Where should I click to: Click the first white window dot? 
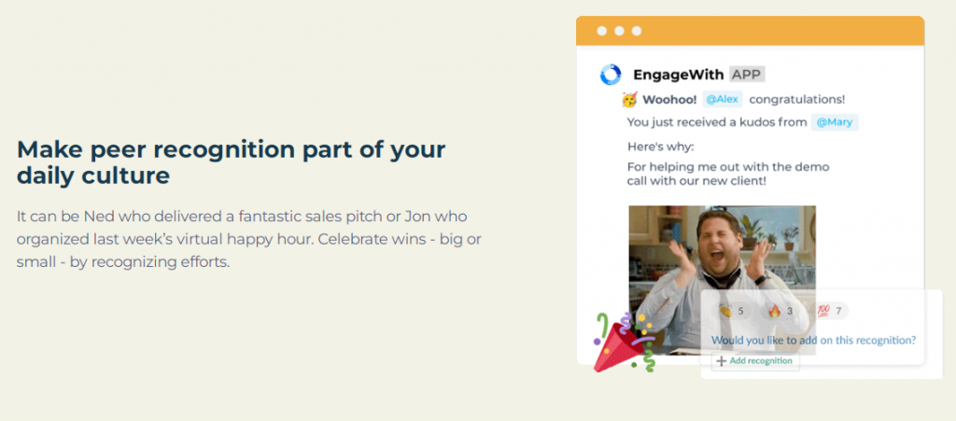[x=602, y=31]
